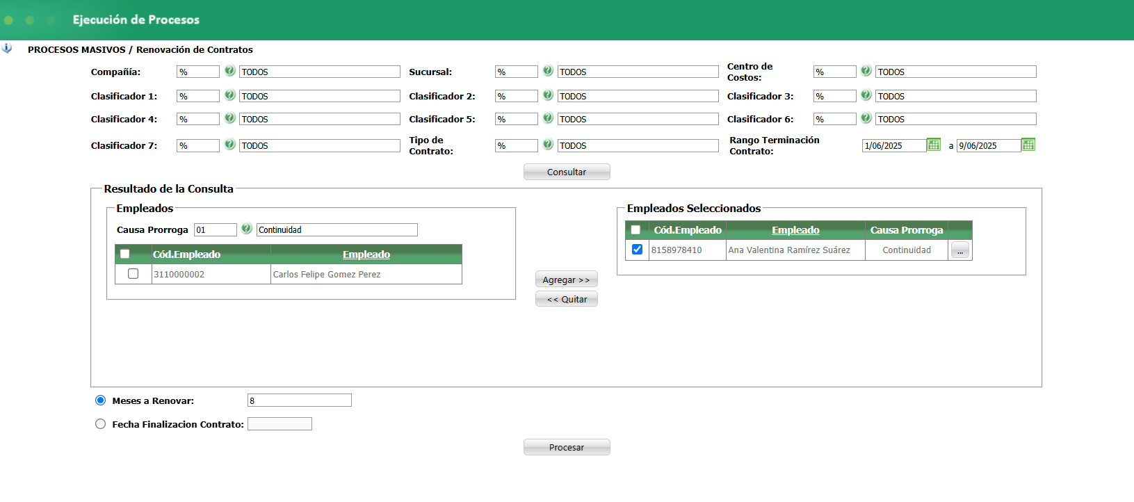Open calendar for contract range end date
Screen dimensions: 1134x502
coord(1028,145)
